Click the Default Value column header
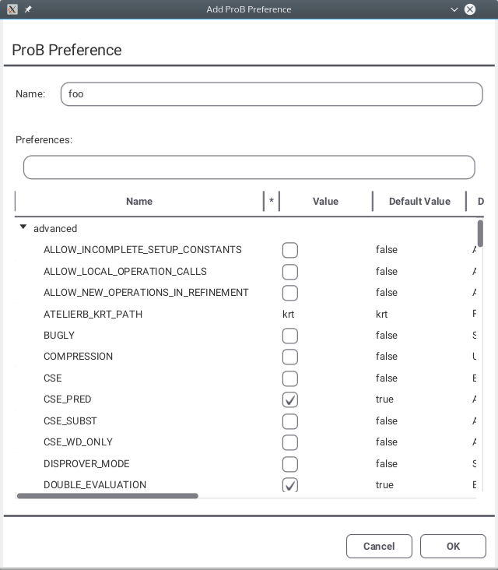498x570 pixels. point(419,201)
